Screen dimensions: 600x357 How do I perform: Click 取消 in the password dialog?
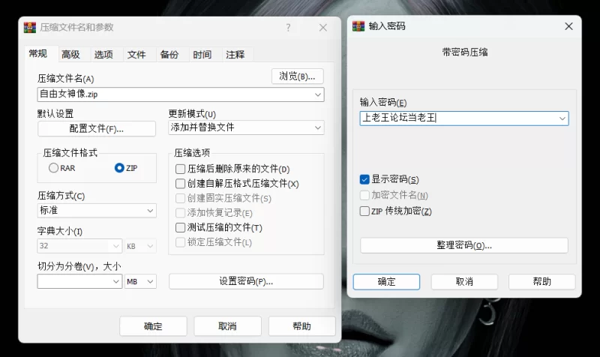pyautogui.click(x=464, y=281)
